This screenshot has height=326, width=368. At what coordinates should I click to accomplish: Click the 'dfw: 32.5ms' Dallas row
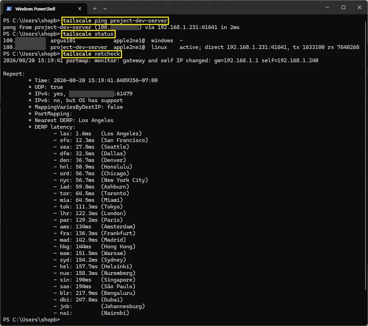click(x=90, y=154)
